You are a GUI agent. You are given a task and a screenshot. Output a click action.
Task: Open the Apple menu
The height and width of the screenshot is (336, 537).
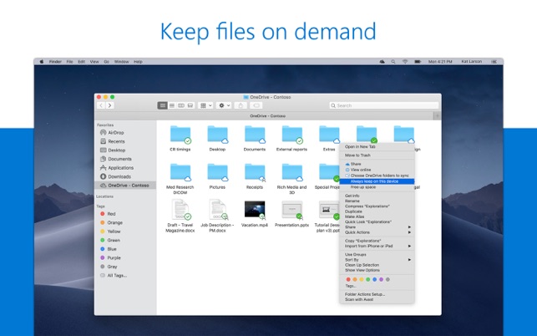(x=42, y=62)
